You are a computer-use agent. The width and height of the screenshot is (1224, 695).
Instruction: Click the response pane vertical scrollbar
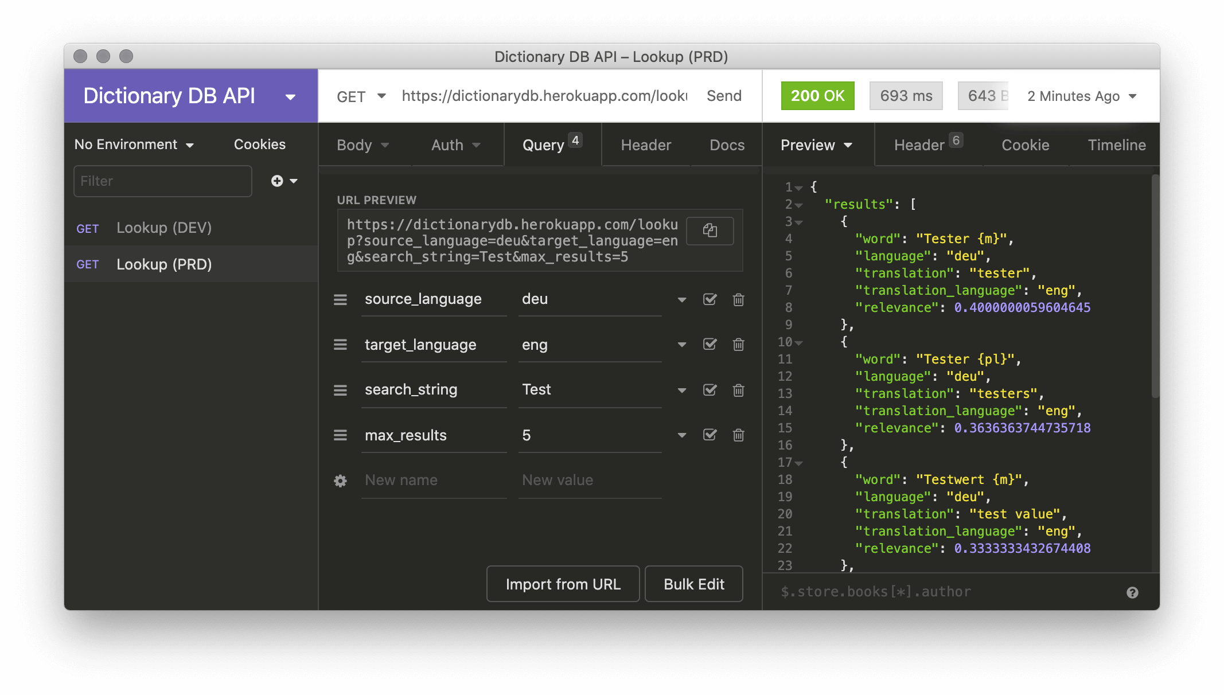[1155, 287]
